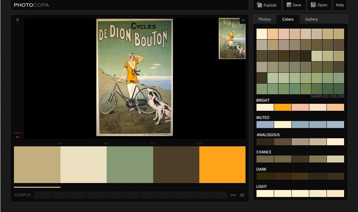
Task: Choose the cream swatch in the MUTED row
Action: (x=283, y=124)
